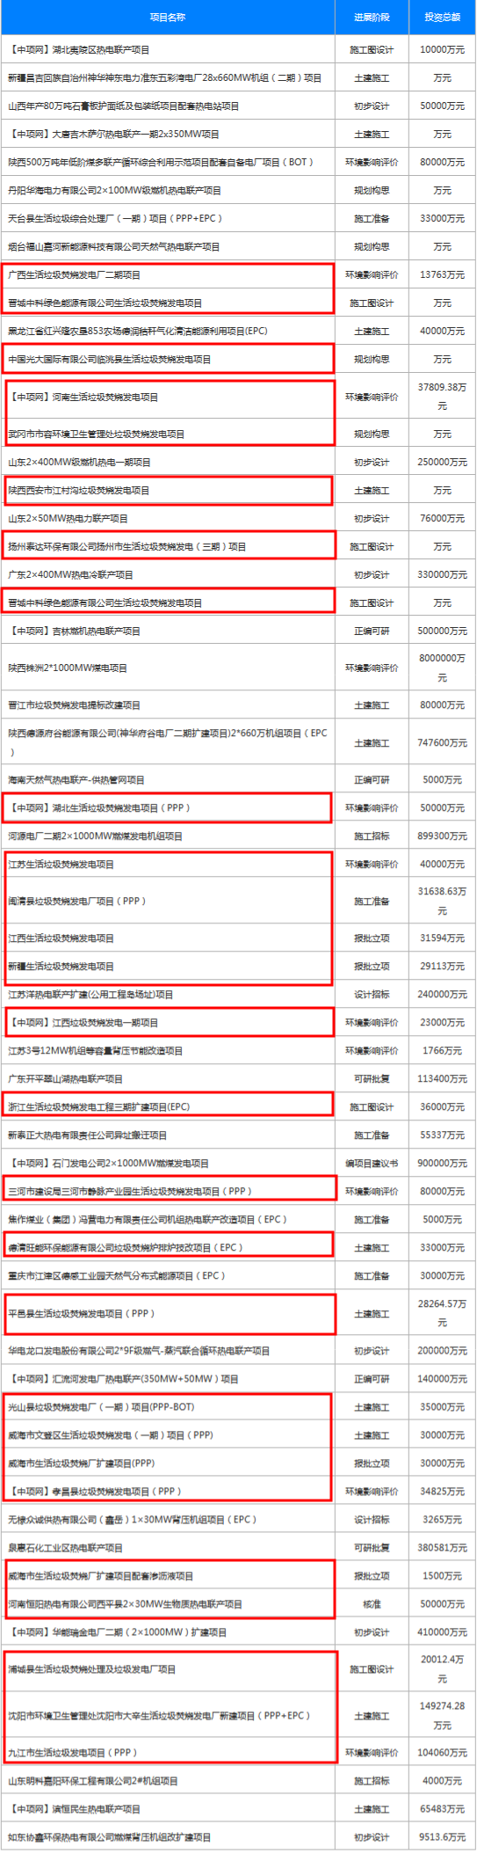Click the 投资总额 column header

click(x=442, y=18)
